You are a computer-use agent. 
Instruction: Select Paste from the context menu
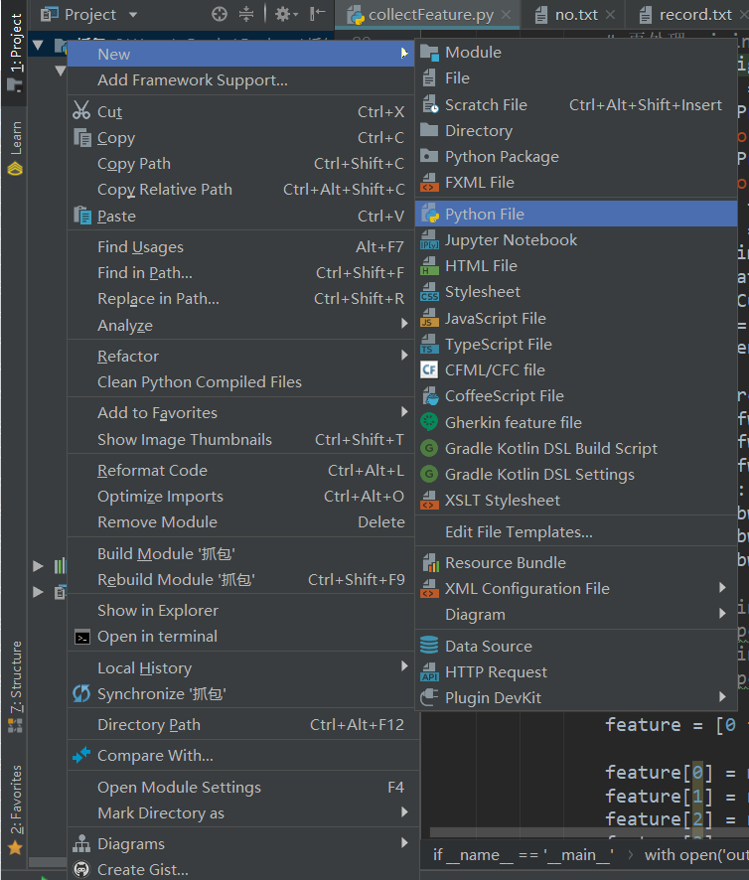[117, 215]
